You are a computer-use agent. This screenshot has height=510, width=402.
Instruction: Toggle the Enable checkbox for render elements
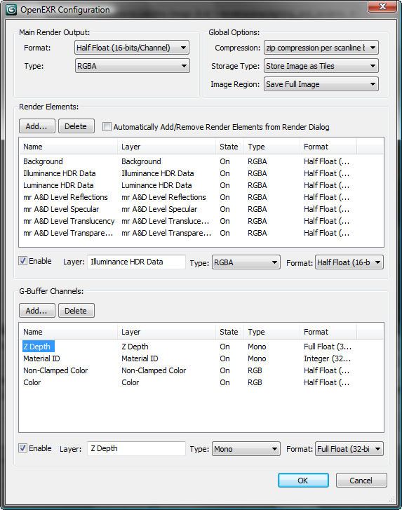pos(22,261)
